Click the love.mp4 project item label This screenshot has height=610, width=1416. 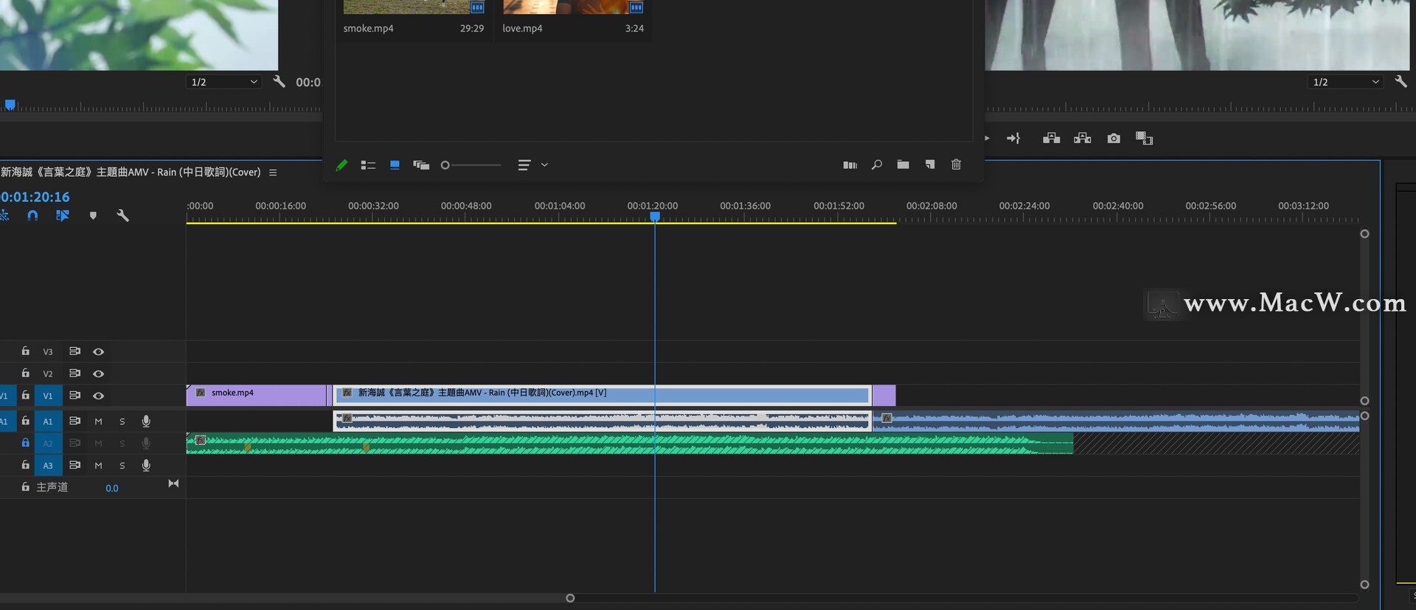(x=522, y=29)
